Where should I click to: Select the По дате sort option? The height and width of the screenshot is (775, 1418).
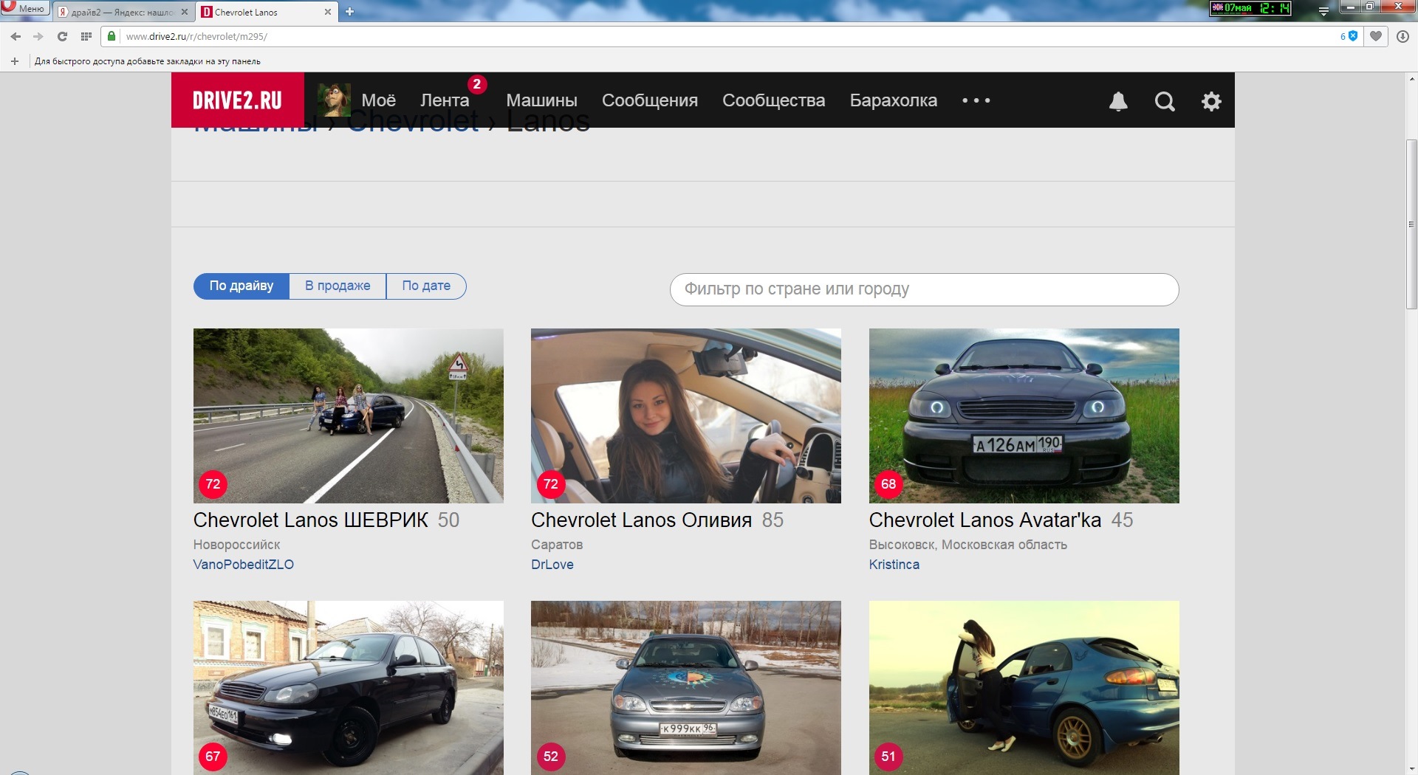coord(426,286)
